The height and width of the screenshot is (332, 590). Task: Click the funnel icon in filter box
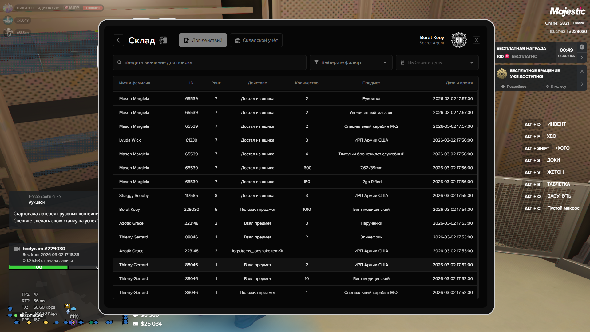coord(316,62)
